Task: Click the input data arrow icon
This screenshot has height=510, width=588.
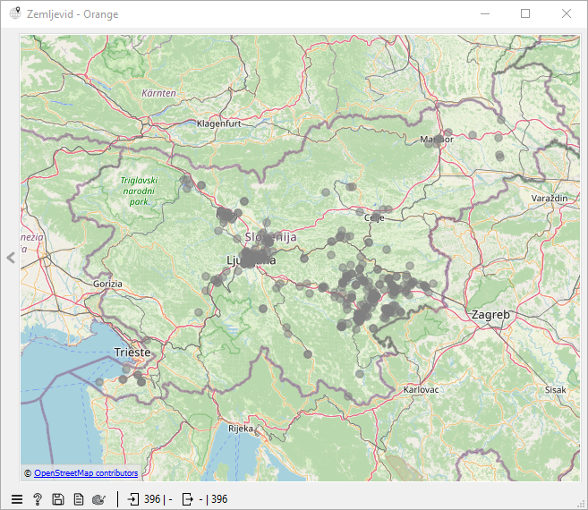Action: coord(133,499)
